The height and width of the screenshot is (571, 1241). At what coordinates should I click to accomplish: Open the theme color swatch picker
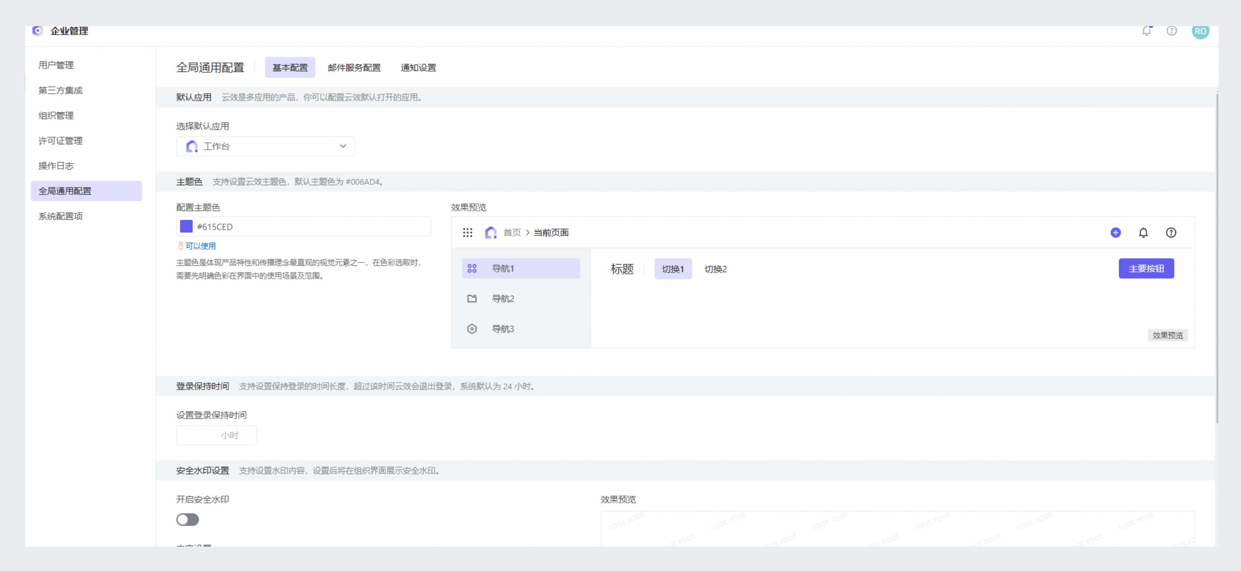[186, 227]
